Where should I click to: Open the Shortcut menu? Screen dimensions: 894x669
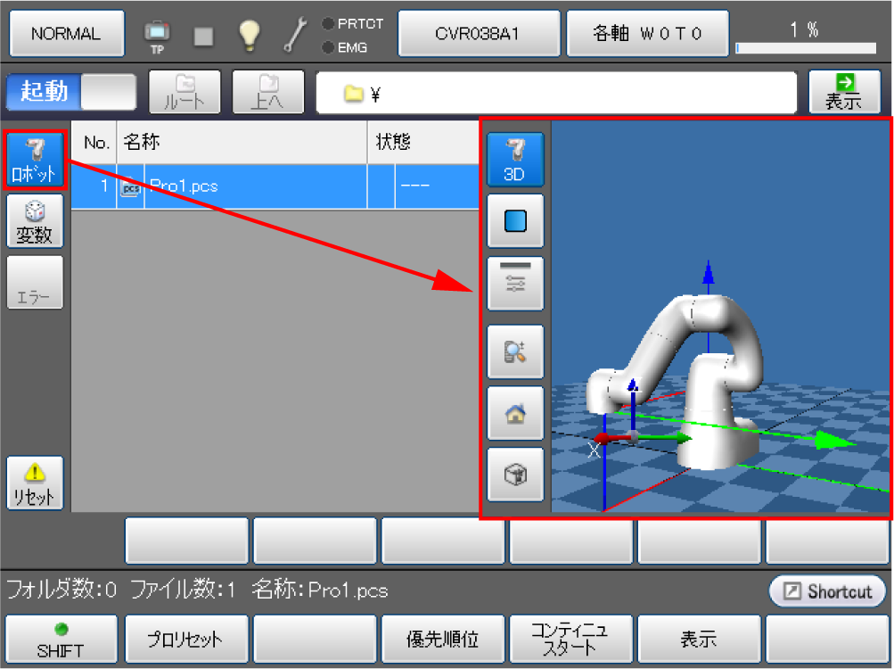[x=827, y=591]
